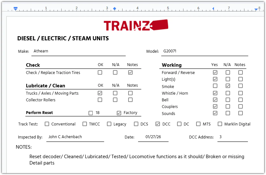The width and height of the screenshot is (266, 175).
Task: Enable the 18 Perform Reset checkbox
Action: (x=91, y=113)
